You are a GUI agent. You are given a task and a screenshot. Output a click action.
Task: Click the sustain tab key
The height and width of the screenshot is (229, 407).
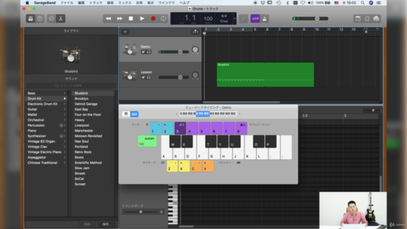[147, 141]
